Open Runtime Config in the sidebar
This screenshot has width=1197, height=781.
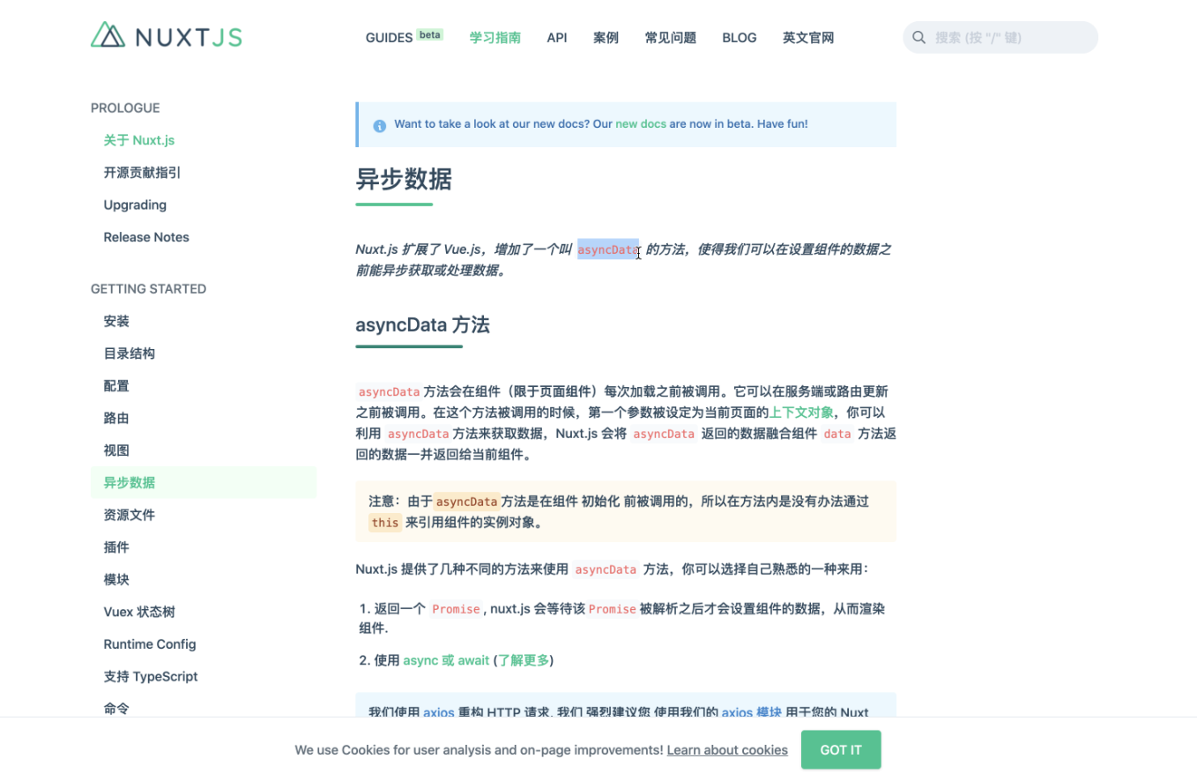pos(150,644)
